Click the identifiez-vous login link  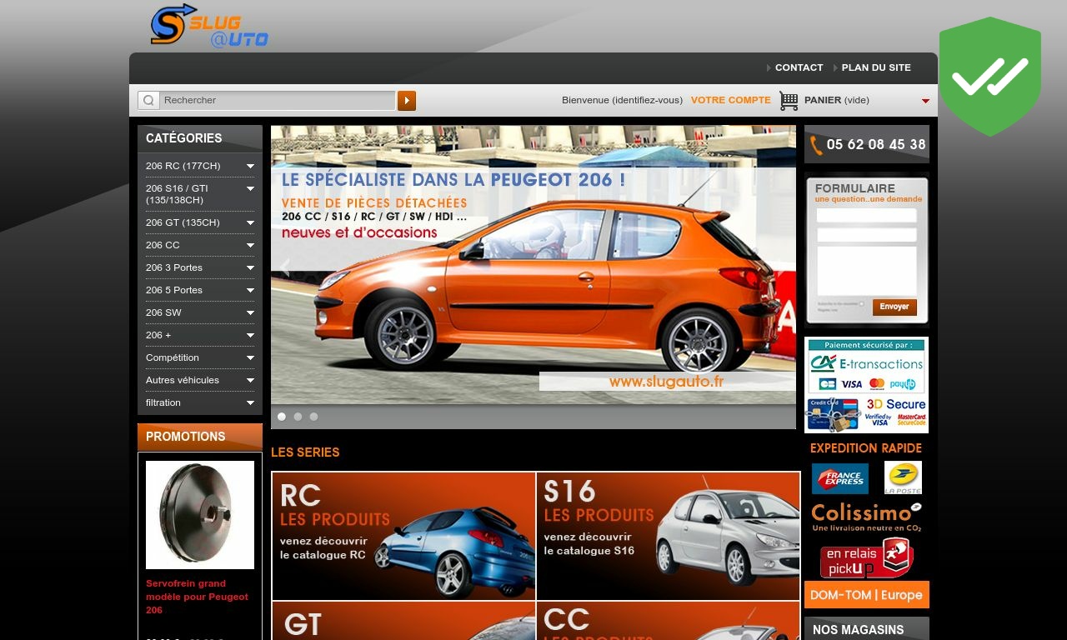pyautogui.click(x=647, y=100)
